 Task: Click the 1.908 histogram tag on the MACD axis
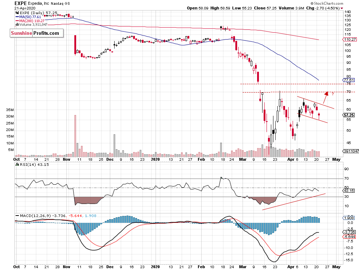(x=349, y=218)
